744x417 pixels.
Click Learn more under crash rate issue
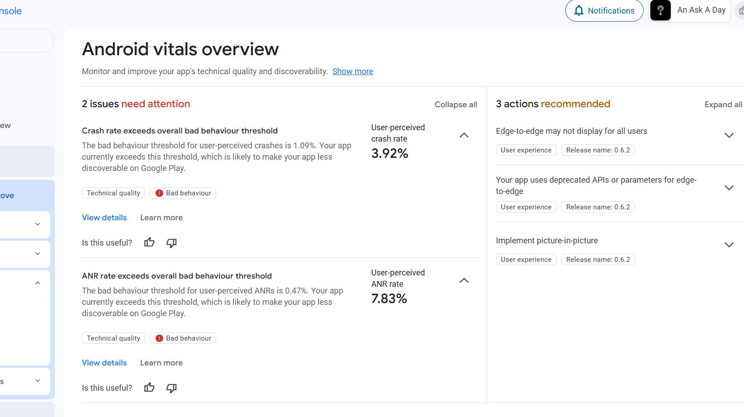[x=161, y=218]
